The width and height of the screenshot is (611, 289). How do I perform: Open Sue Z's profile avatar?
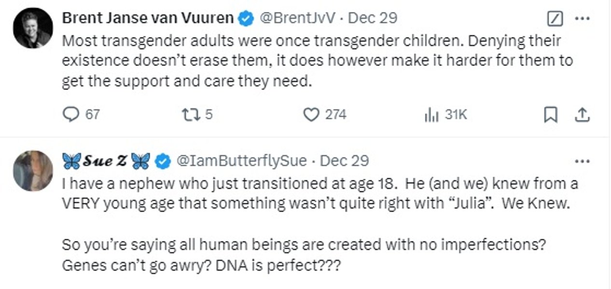click(33, 171)
